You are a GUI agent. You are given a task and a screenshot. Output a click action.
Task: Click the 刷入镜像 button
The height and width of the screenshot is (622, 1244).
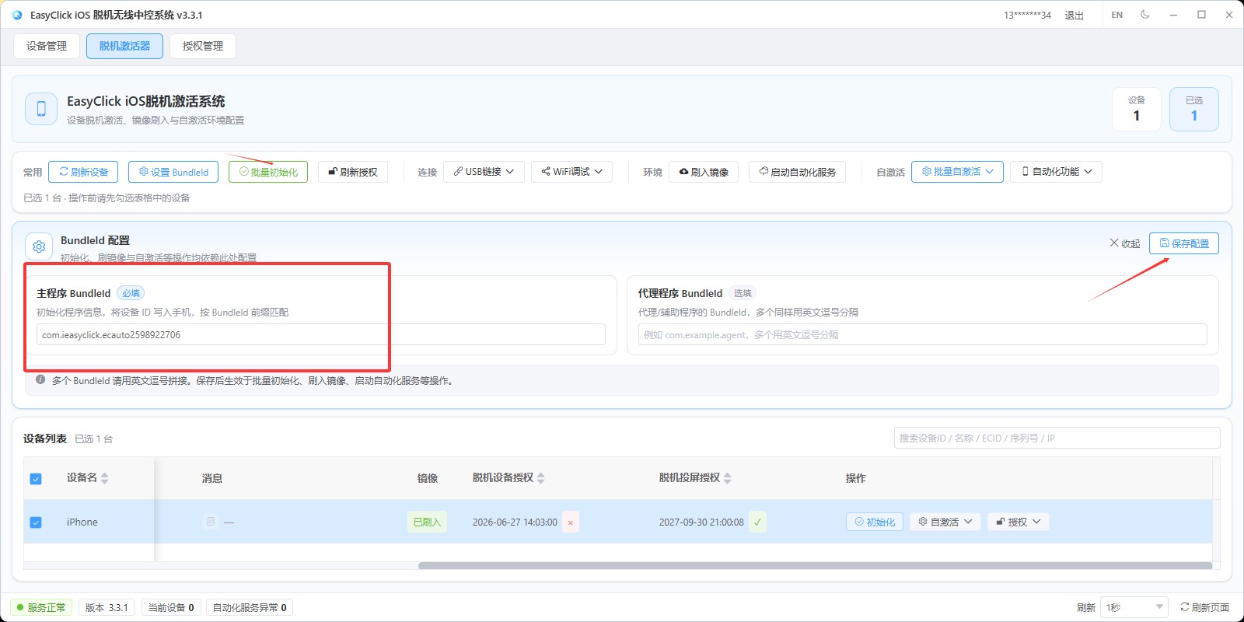(x=704, y=172)
